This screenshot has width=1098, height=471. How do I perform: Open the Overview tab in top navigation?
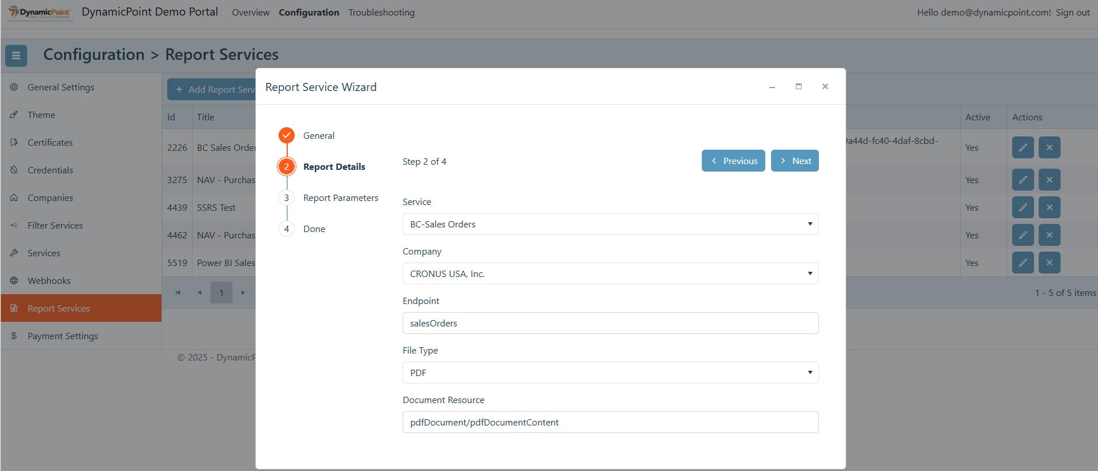(251, 12)
